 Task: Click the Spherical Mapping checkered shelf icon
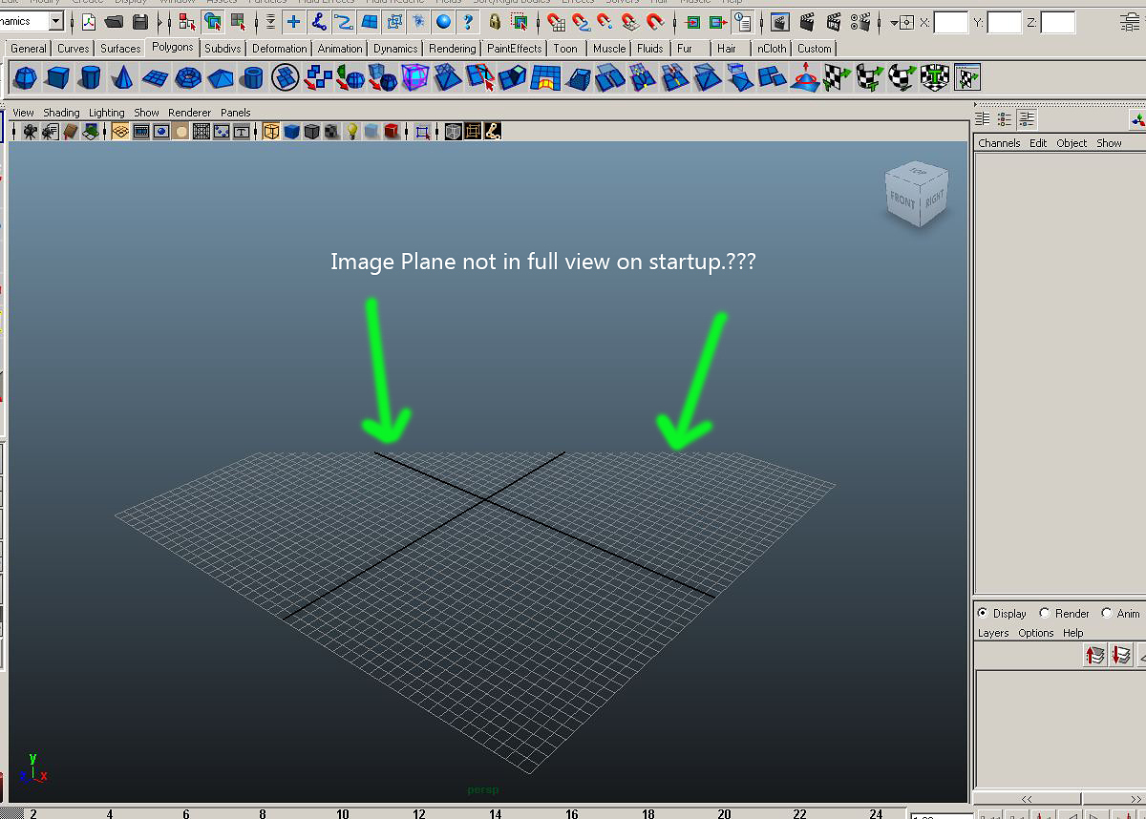pos(902,77)
